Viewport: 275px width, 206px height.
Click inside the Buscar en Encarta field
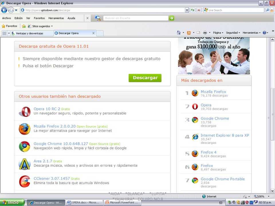[136, 18]
